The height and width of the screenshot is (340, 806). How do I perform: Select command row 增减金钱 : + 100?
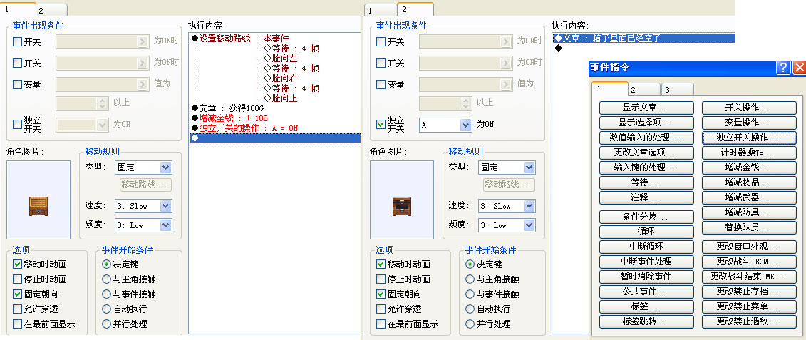coord(275,118)
